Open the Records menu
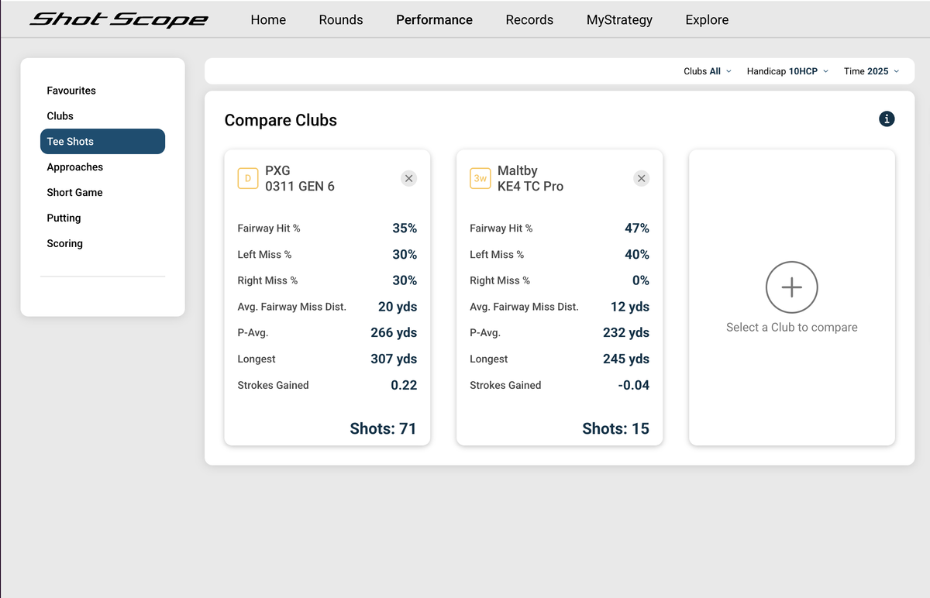Viewport: 930px width, 598px height. tap(529, 20)
